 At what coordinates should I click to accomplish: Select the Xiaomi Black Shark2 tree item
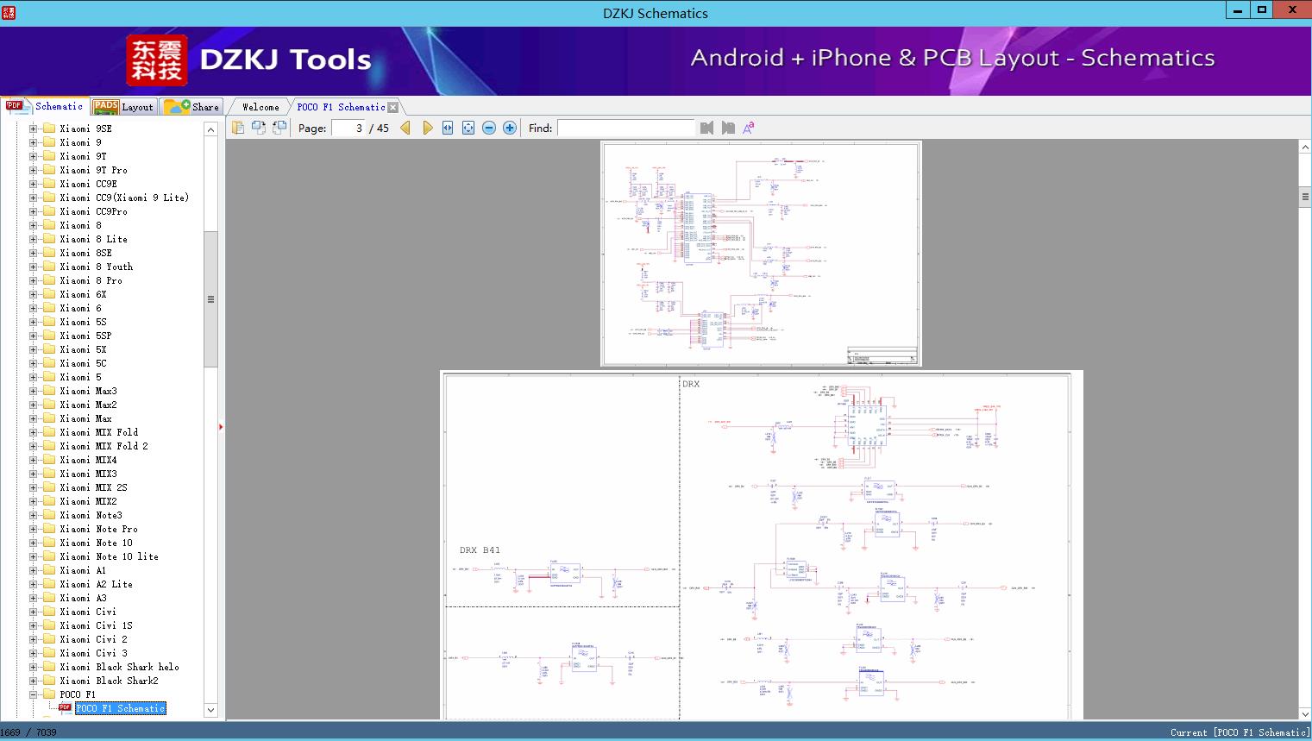(x=109, y=681)
